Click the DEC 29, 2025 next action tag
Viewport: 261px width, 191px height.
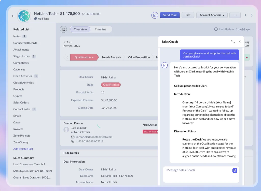point(150,132)
